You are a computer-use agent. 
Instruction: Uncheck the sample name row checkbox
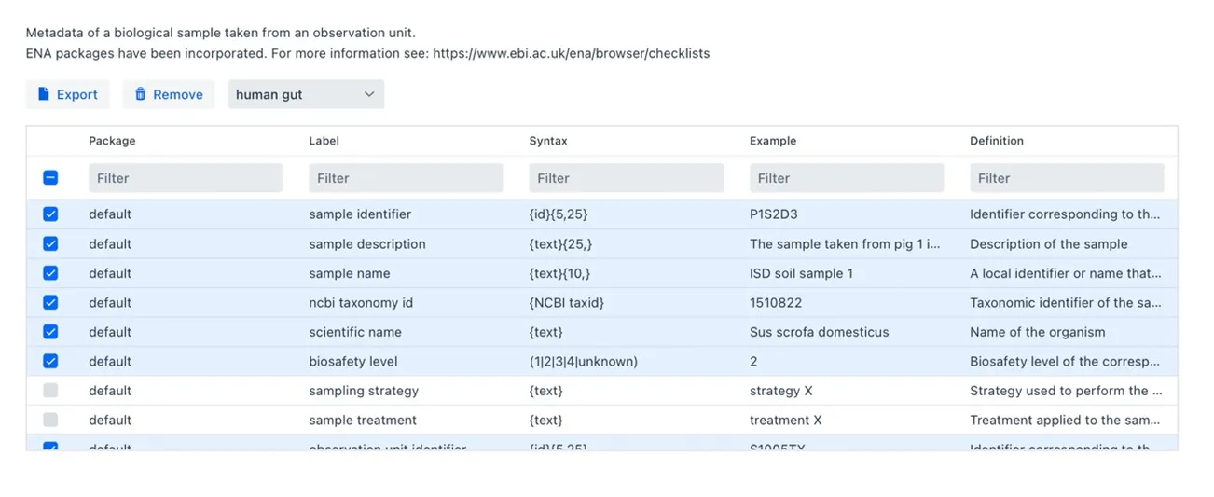click(50, 273)
